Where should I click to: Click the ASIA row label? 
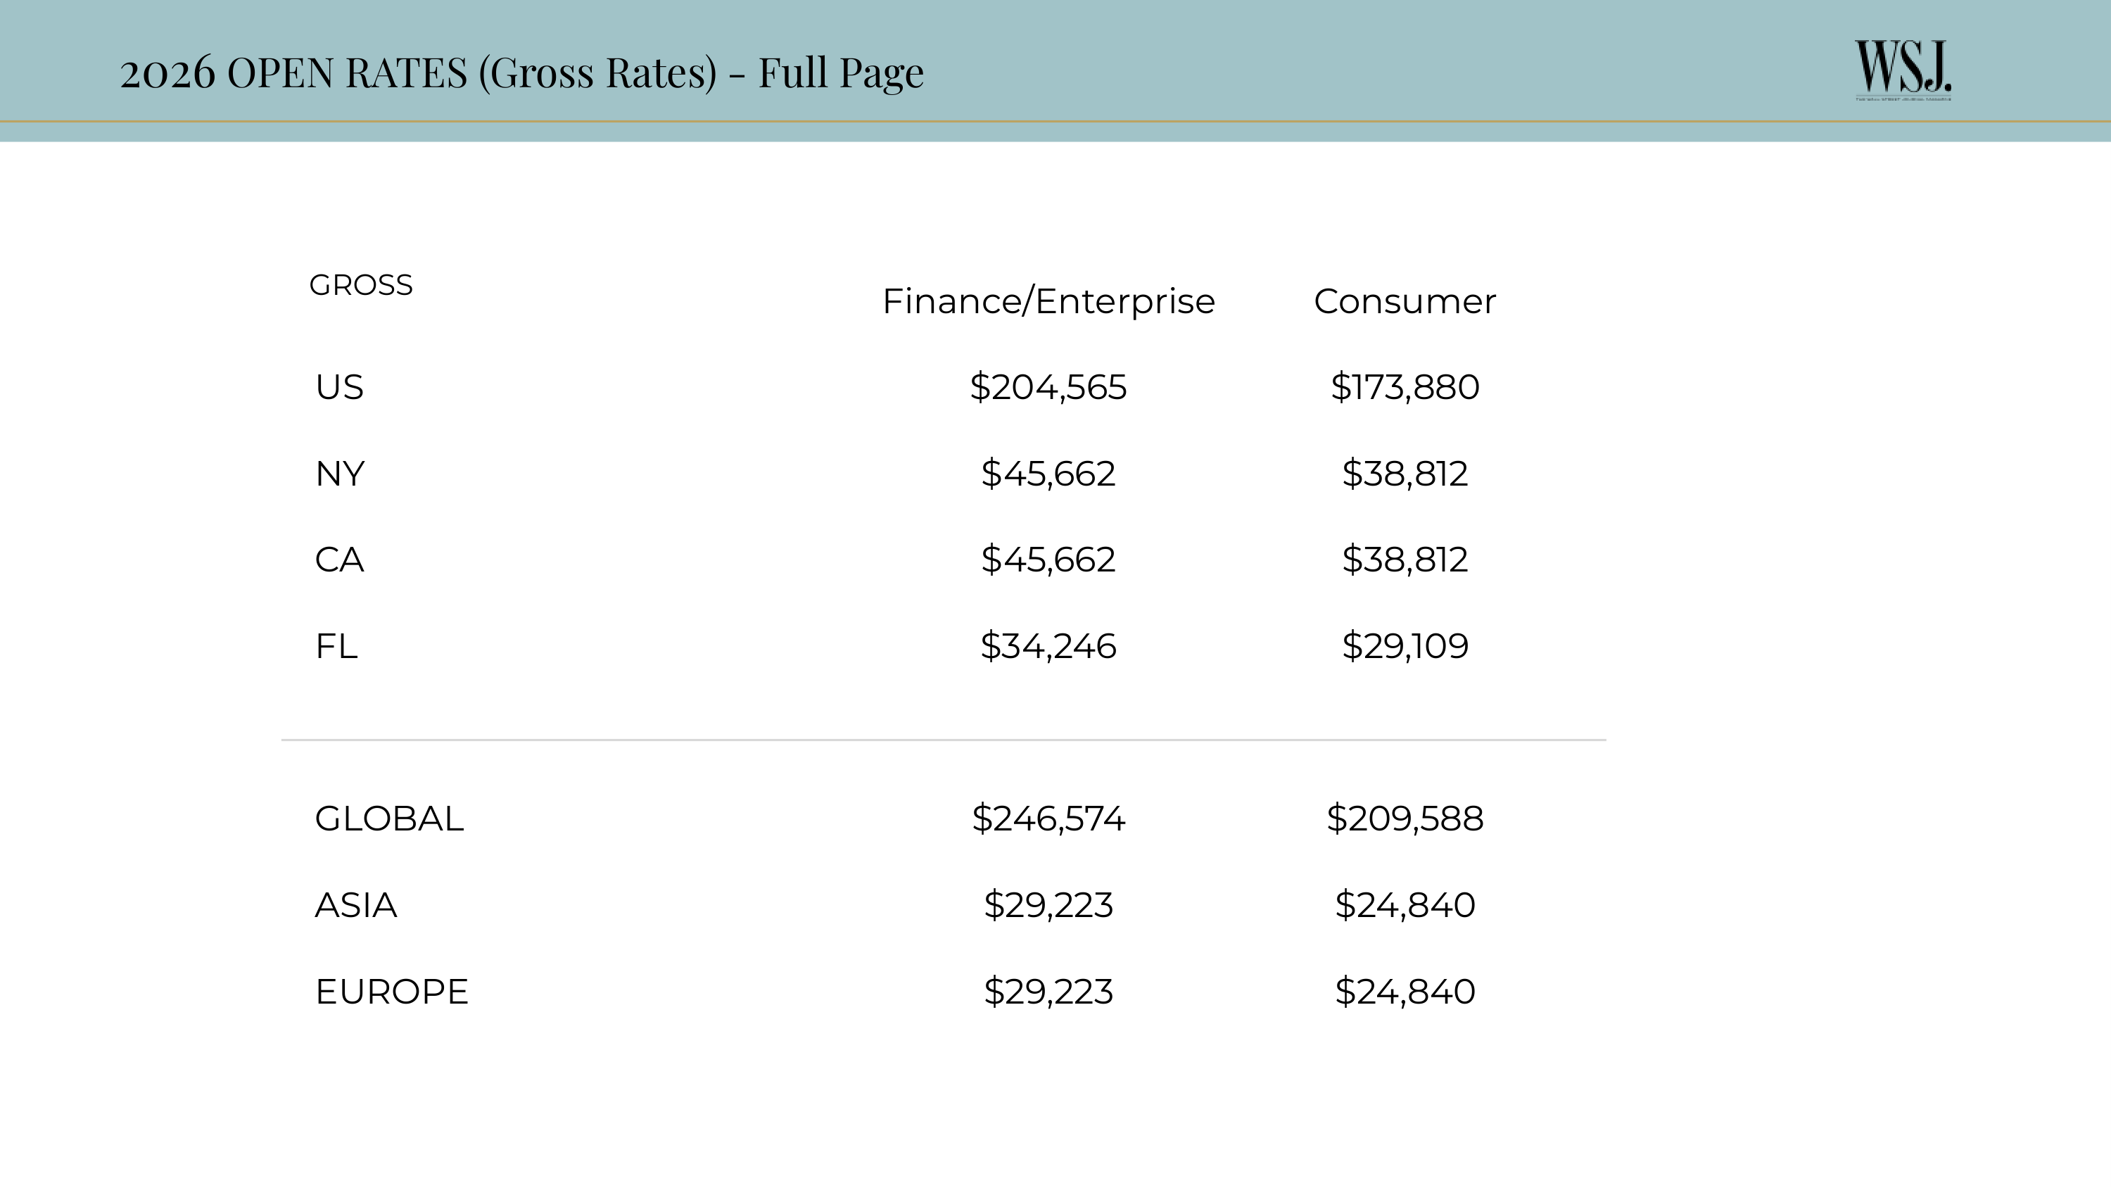355,905
